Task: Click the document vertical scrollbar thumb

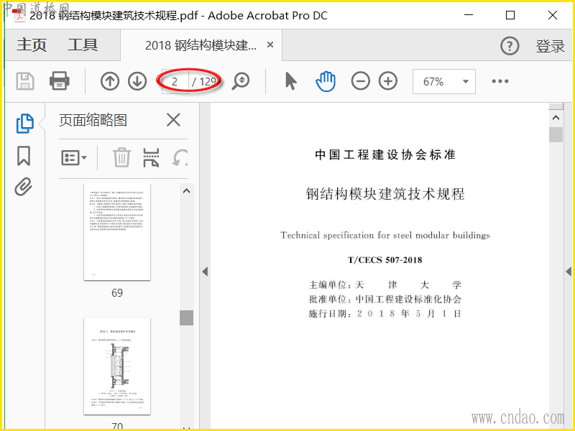Action: click(x=556, y=134)
